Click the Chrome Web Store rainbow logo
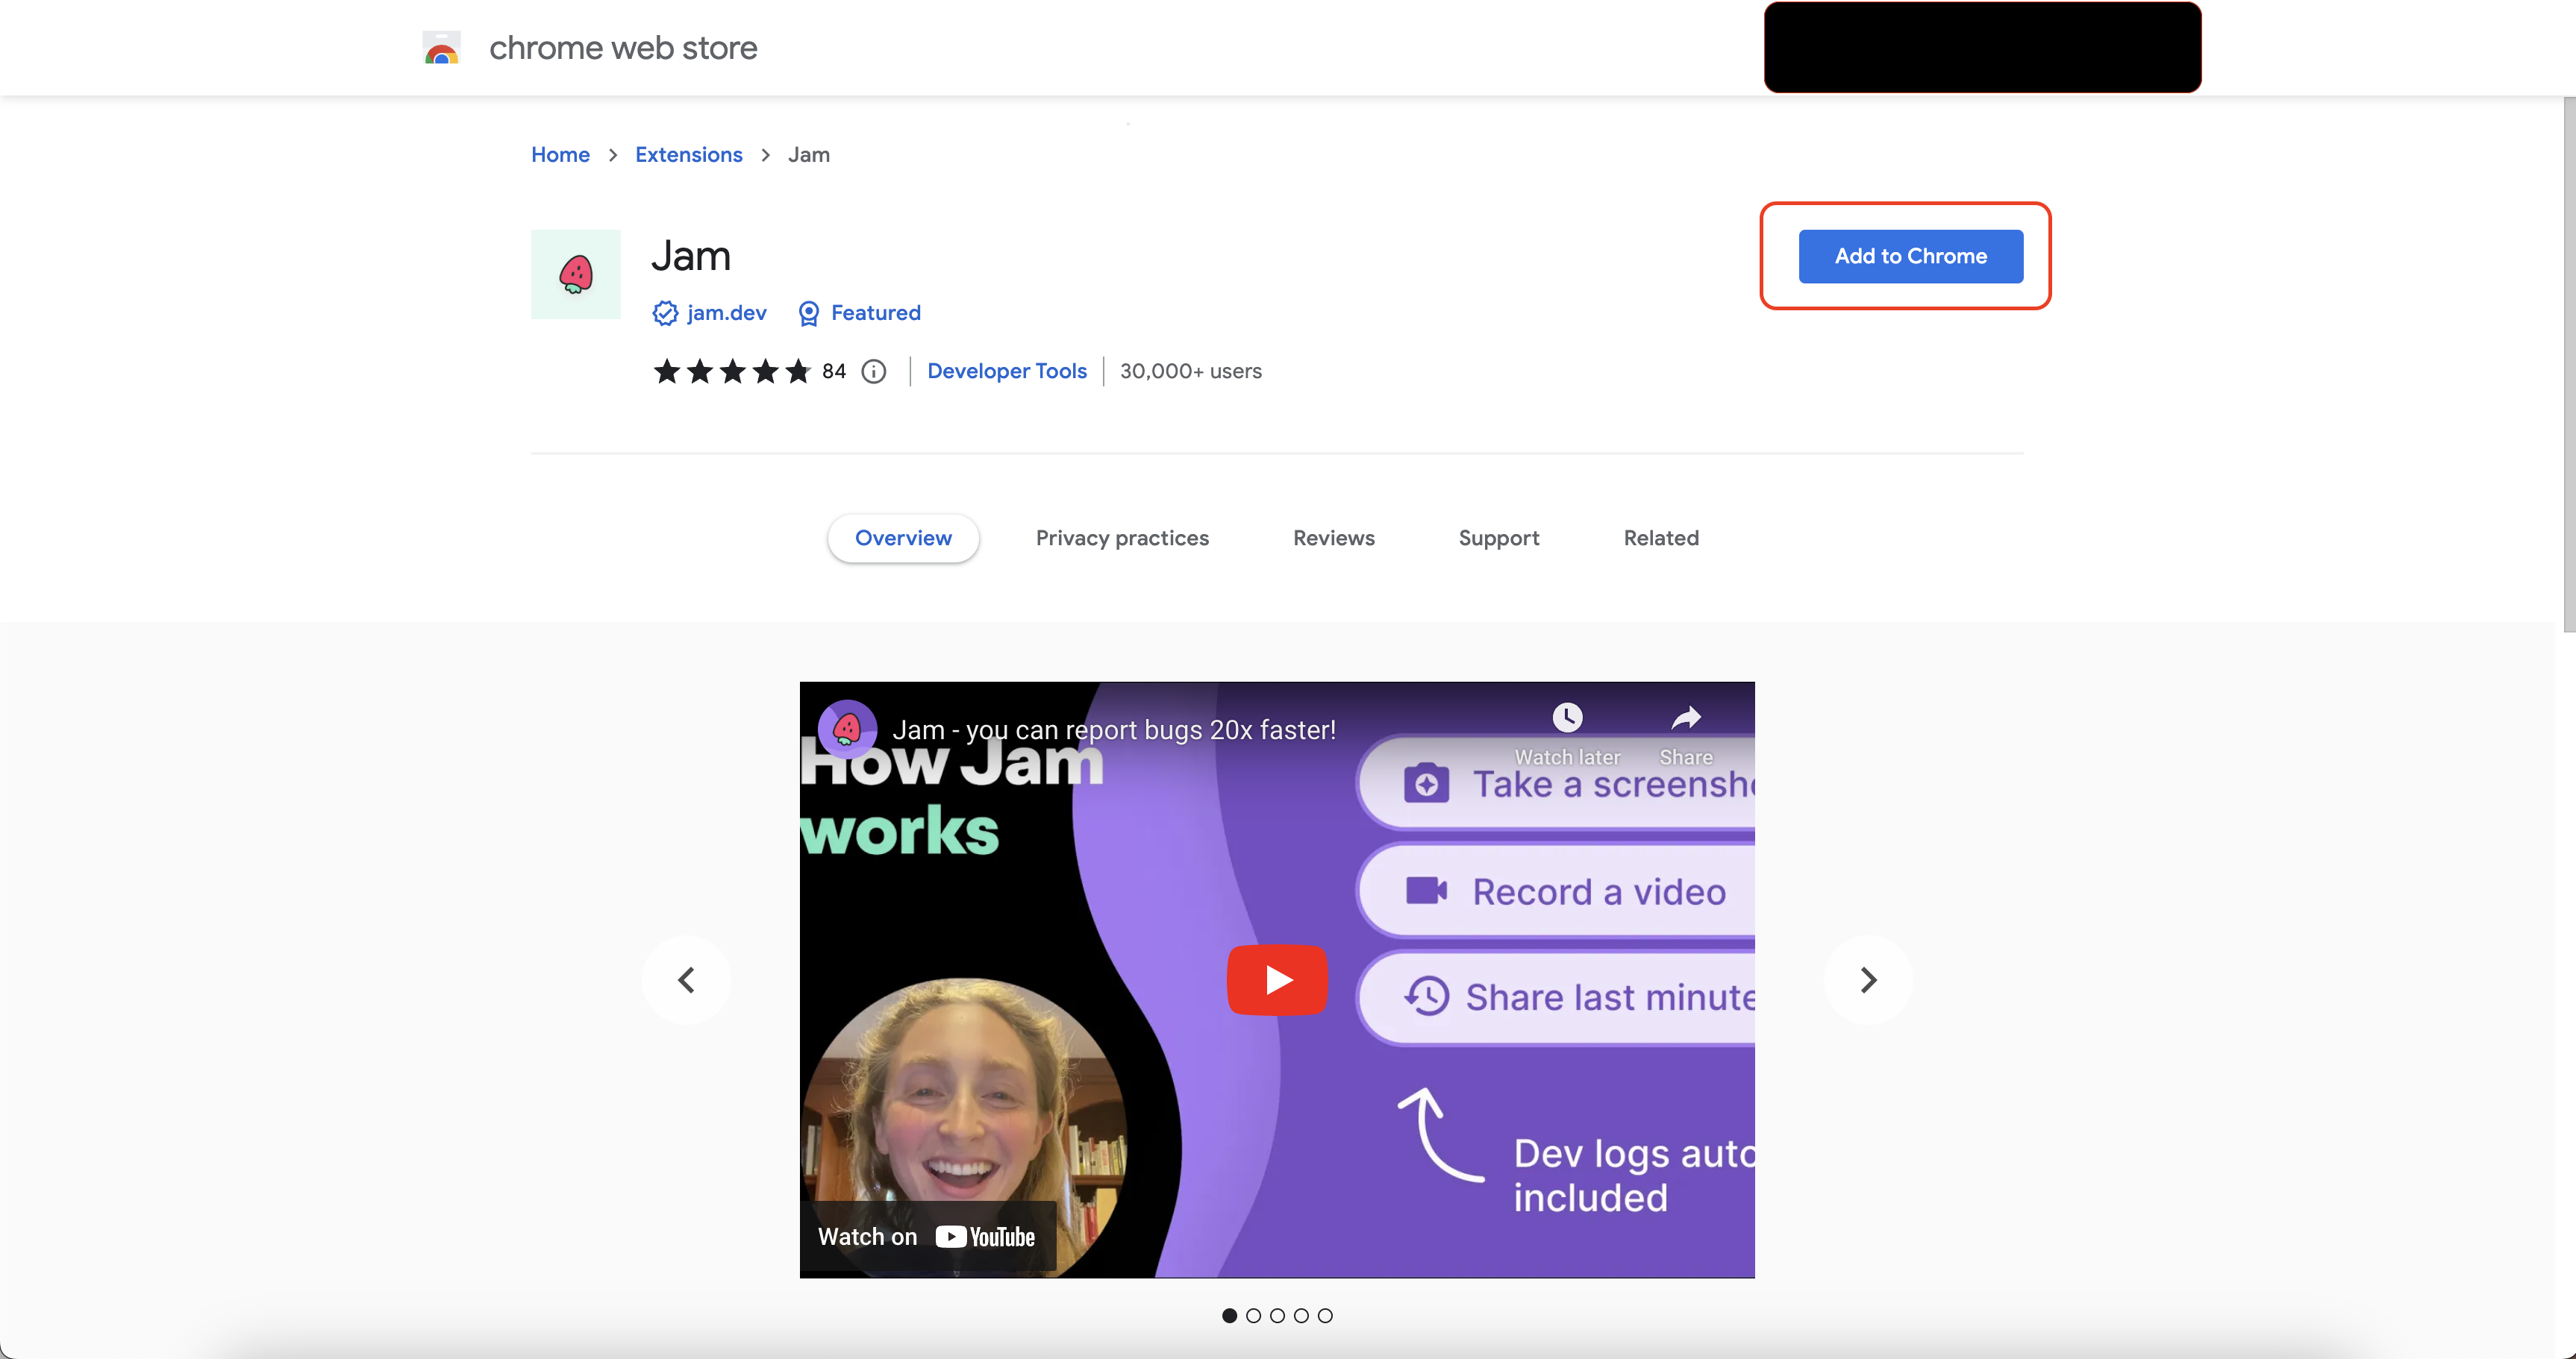Image resolution: width=2576 pixels, height=1359 pixels. click(x=441, y=48)
